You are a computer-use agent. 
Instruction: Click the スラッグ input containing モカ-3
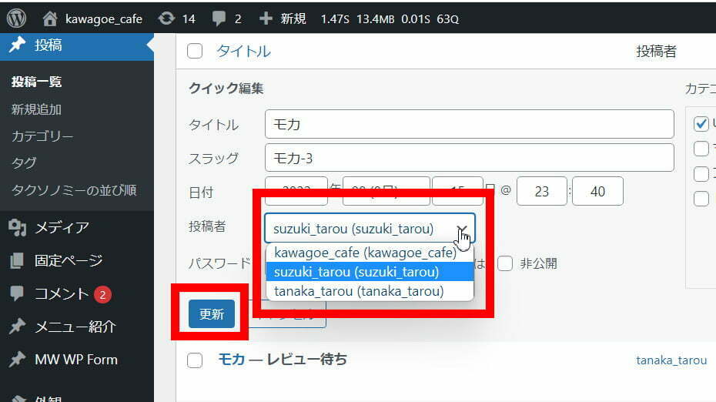[470, 158]
